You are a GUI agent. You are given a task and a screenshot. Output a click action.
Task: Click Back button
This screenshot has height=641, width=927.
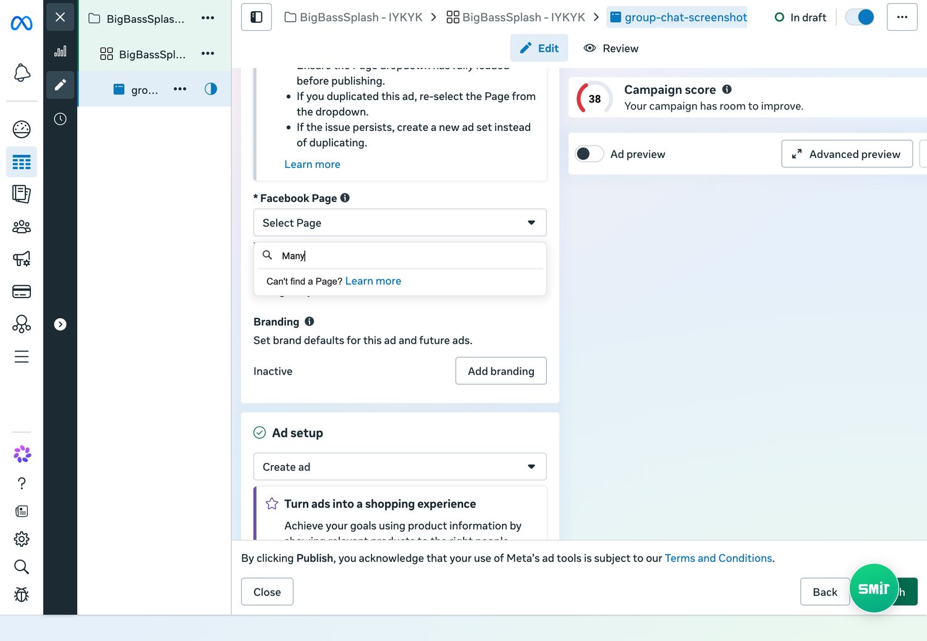(825, 592)
